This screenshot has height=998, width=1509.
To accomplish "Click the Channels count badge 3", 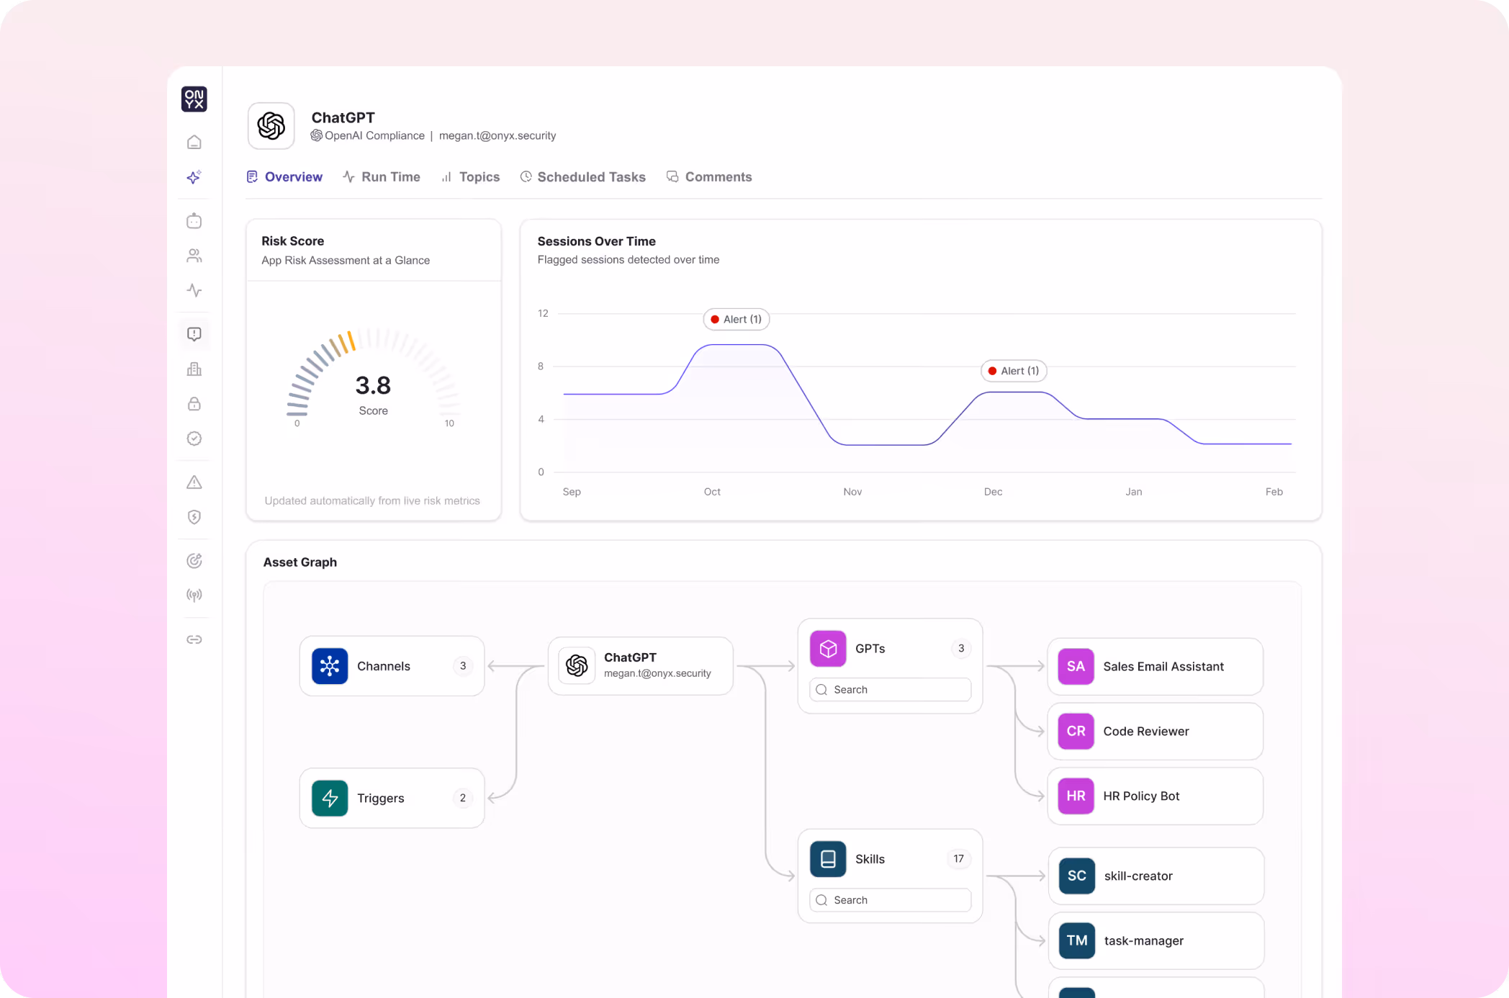I will (x=463, y=666).
